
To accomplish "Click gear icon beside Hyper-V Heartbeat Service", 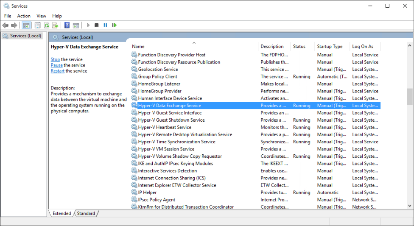I will pyautogui.click(x=134, y=127).
